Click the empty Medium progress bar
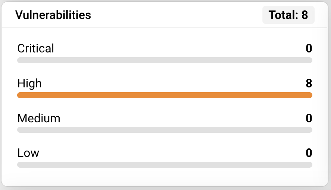This screenshot has height=190, width=331. [x=164, y=130]
